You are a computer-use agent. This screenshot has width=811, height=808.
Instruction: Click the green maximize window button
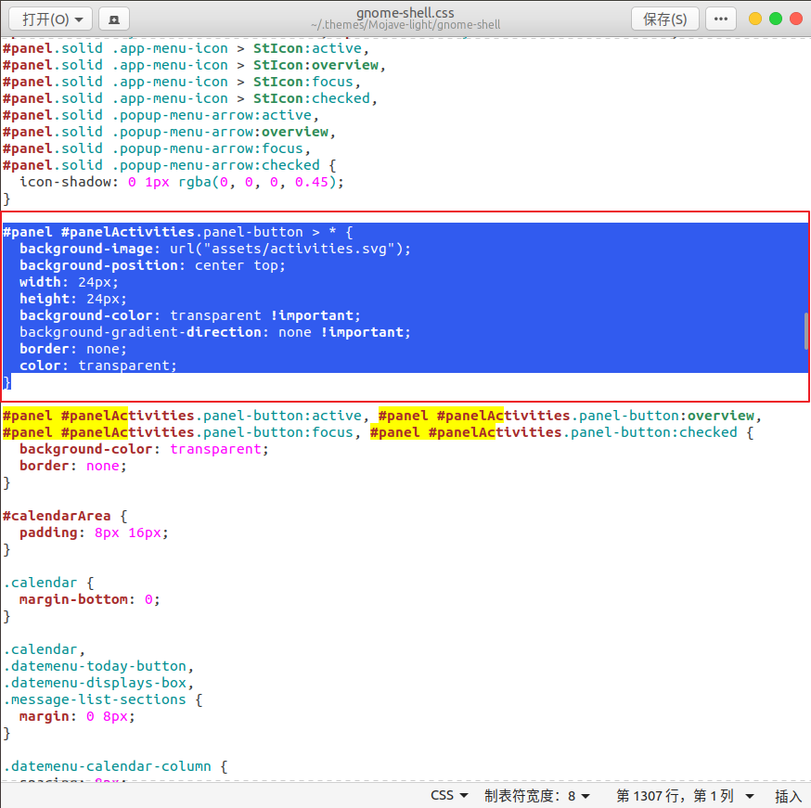pyautogui.click(x=776, y=19)
